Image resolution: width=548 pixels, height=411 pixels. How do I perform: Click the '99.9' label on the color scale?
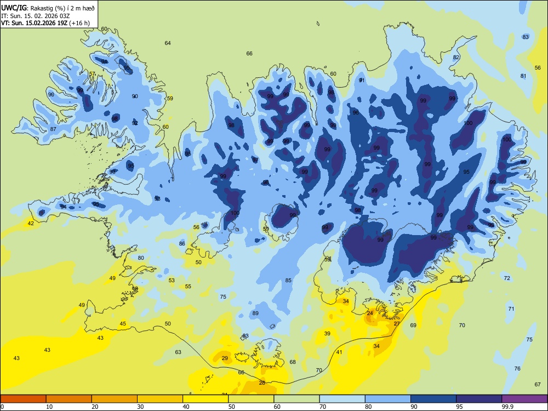tap(507, 407)
